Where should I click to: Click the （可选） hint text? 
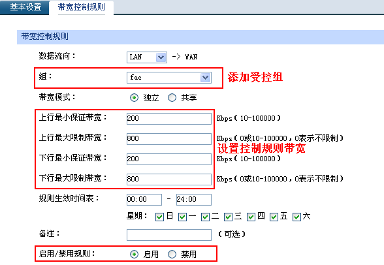(x=232, y=234)
